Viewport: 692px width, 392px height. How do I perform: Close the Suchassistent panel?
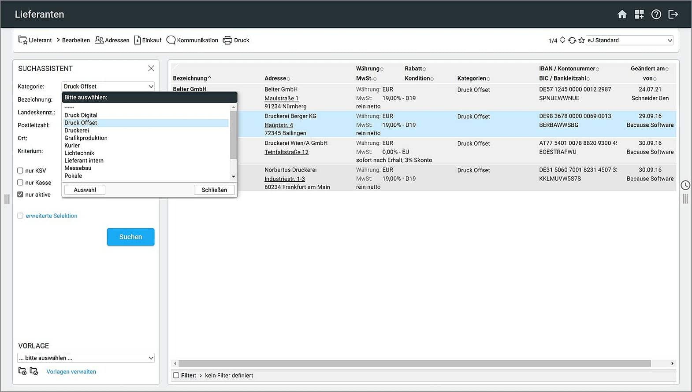click(151, 69)
